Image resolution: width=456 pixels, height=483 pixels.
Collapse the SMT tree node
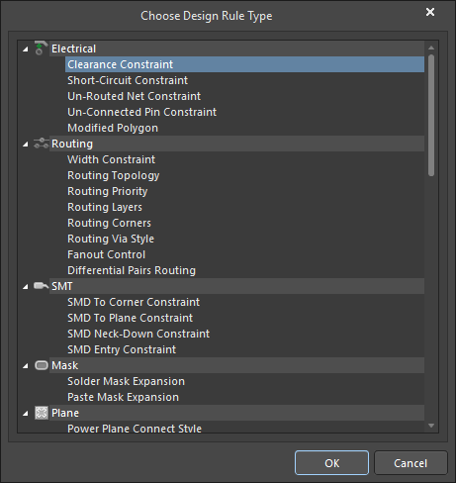tap(26, 287)
